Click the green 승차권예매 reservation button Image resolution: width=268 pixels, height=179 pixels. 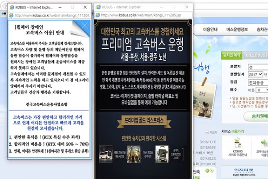(x=256, y=116)
